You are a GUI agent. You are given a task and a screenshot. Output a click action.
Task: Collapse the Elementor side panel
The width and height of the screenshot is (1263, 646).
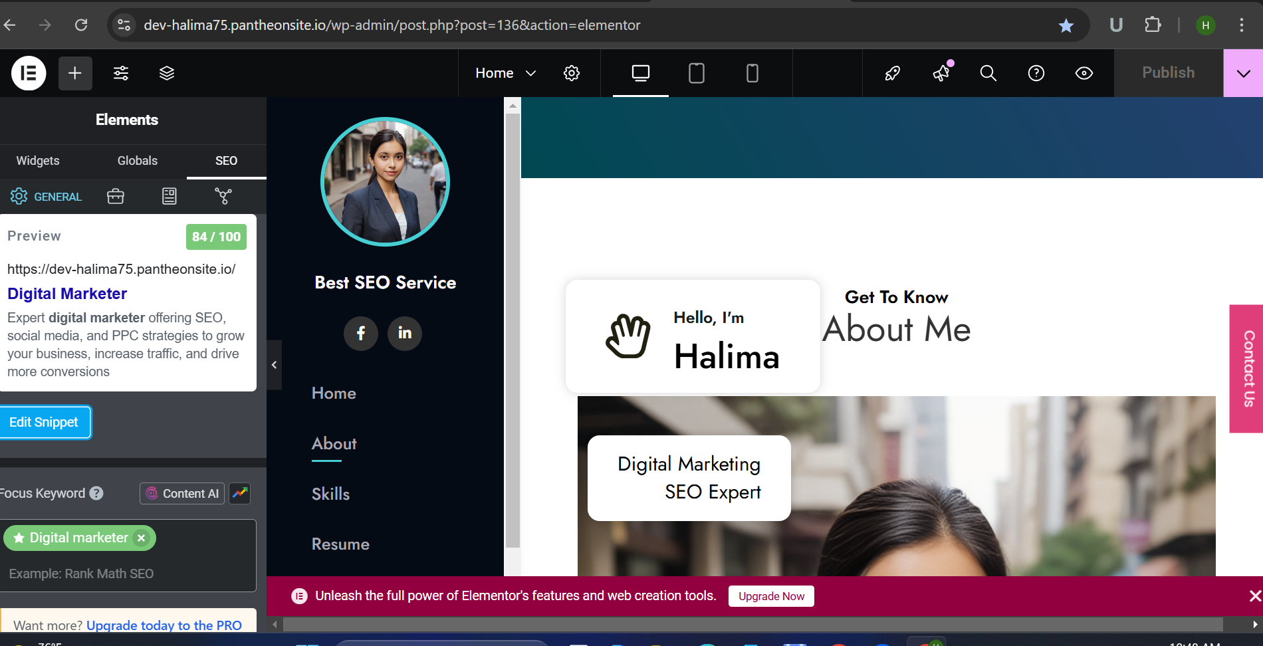[274, 365]
